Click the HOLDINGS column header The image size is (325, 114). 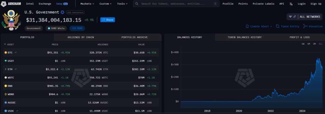(103, 44)
